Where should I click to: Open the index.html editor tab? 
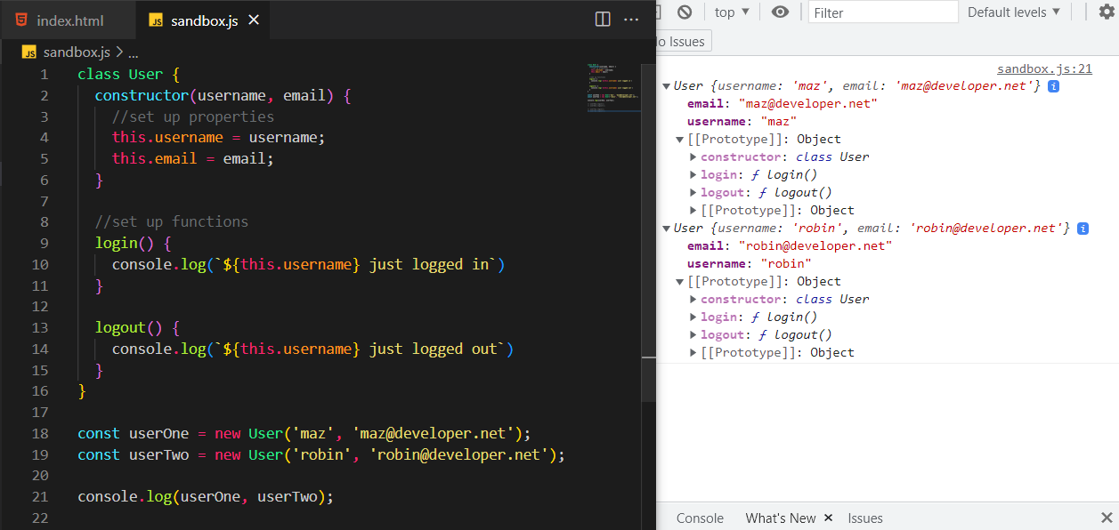69,20
